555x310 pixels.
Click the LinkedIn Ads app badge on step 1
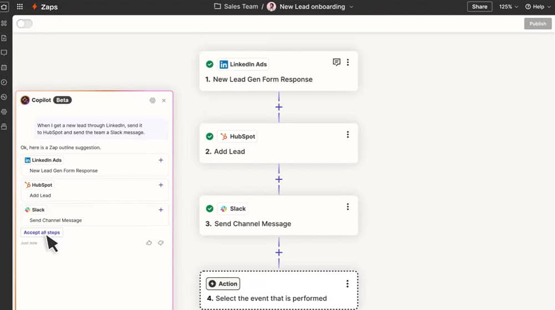(x=243, y=64)
